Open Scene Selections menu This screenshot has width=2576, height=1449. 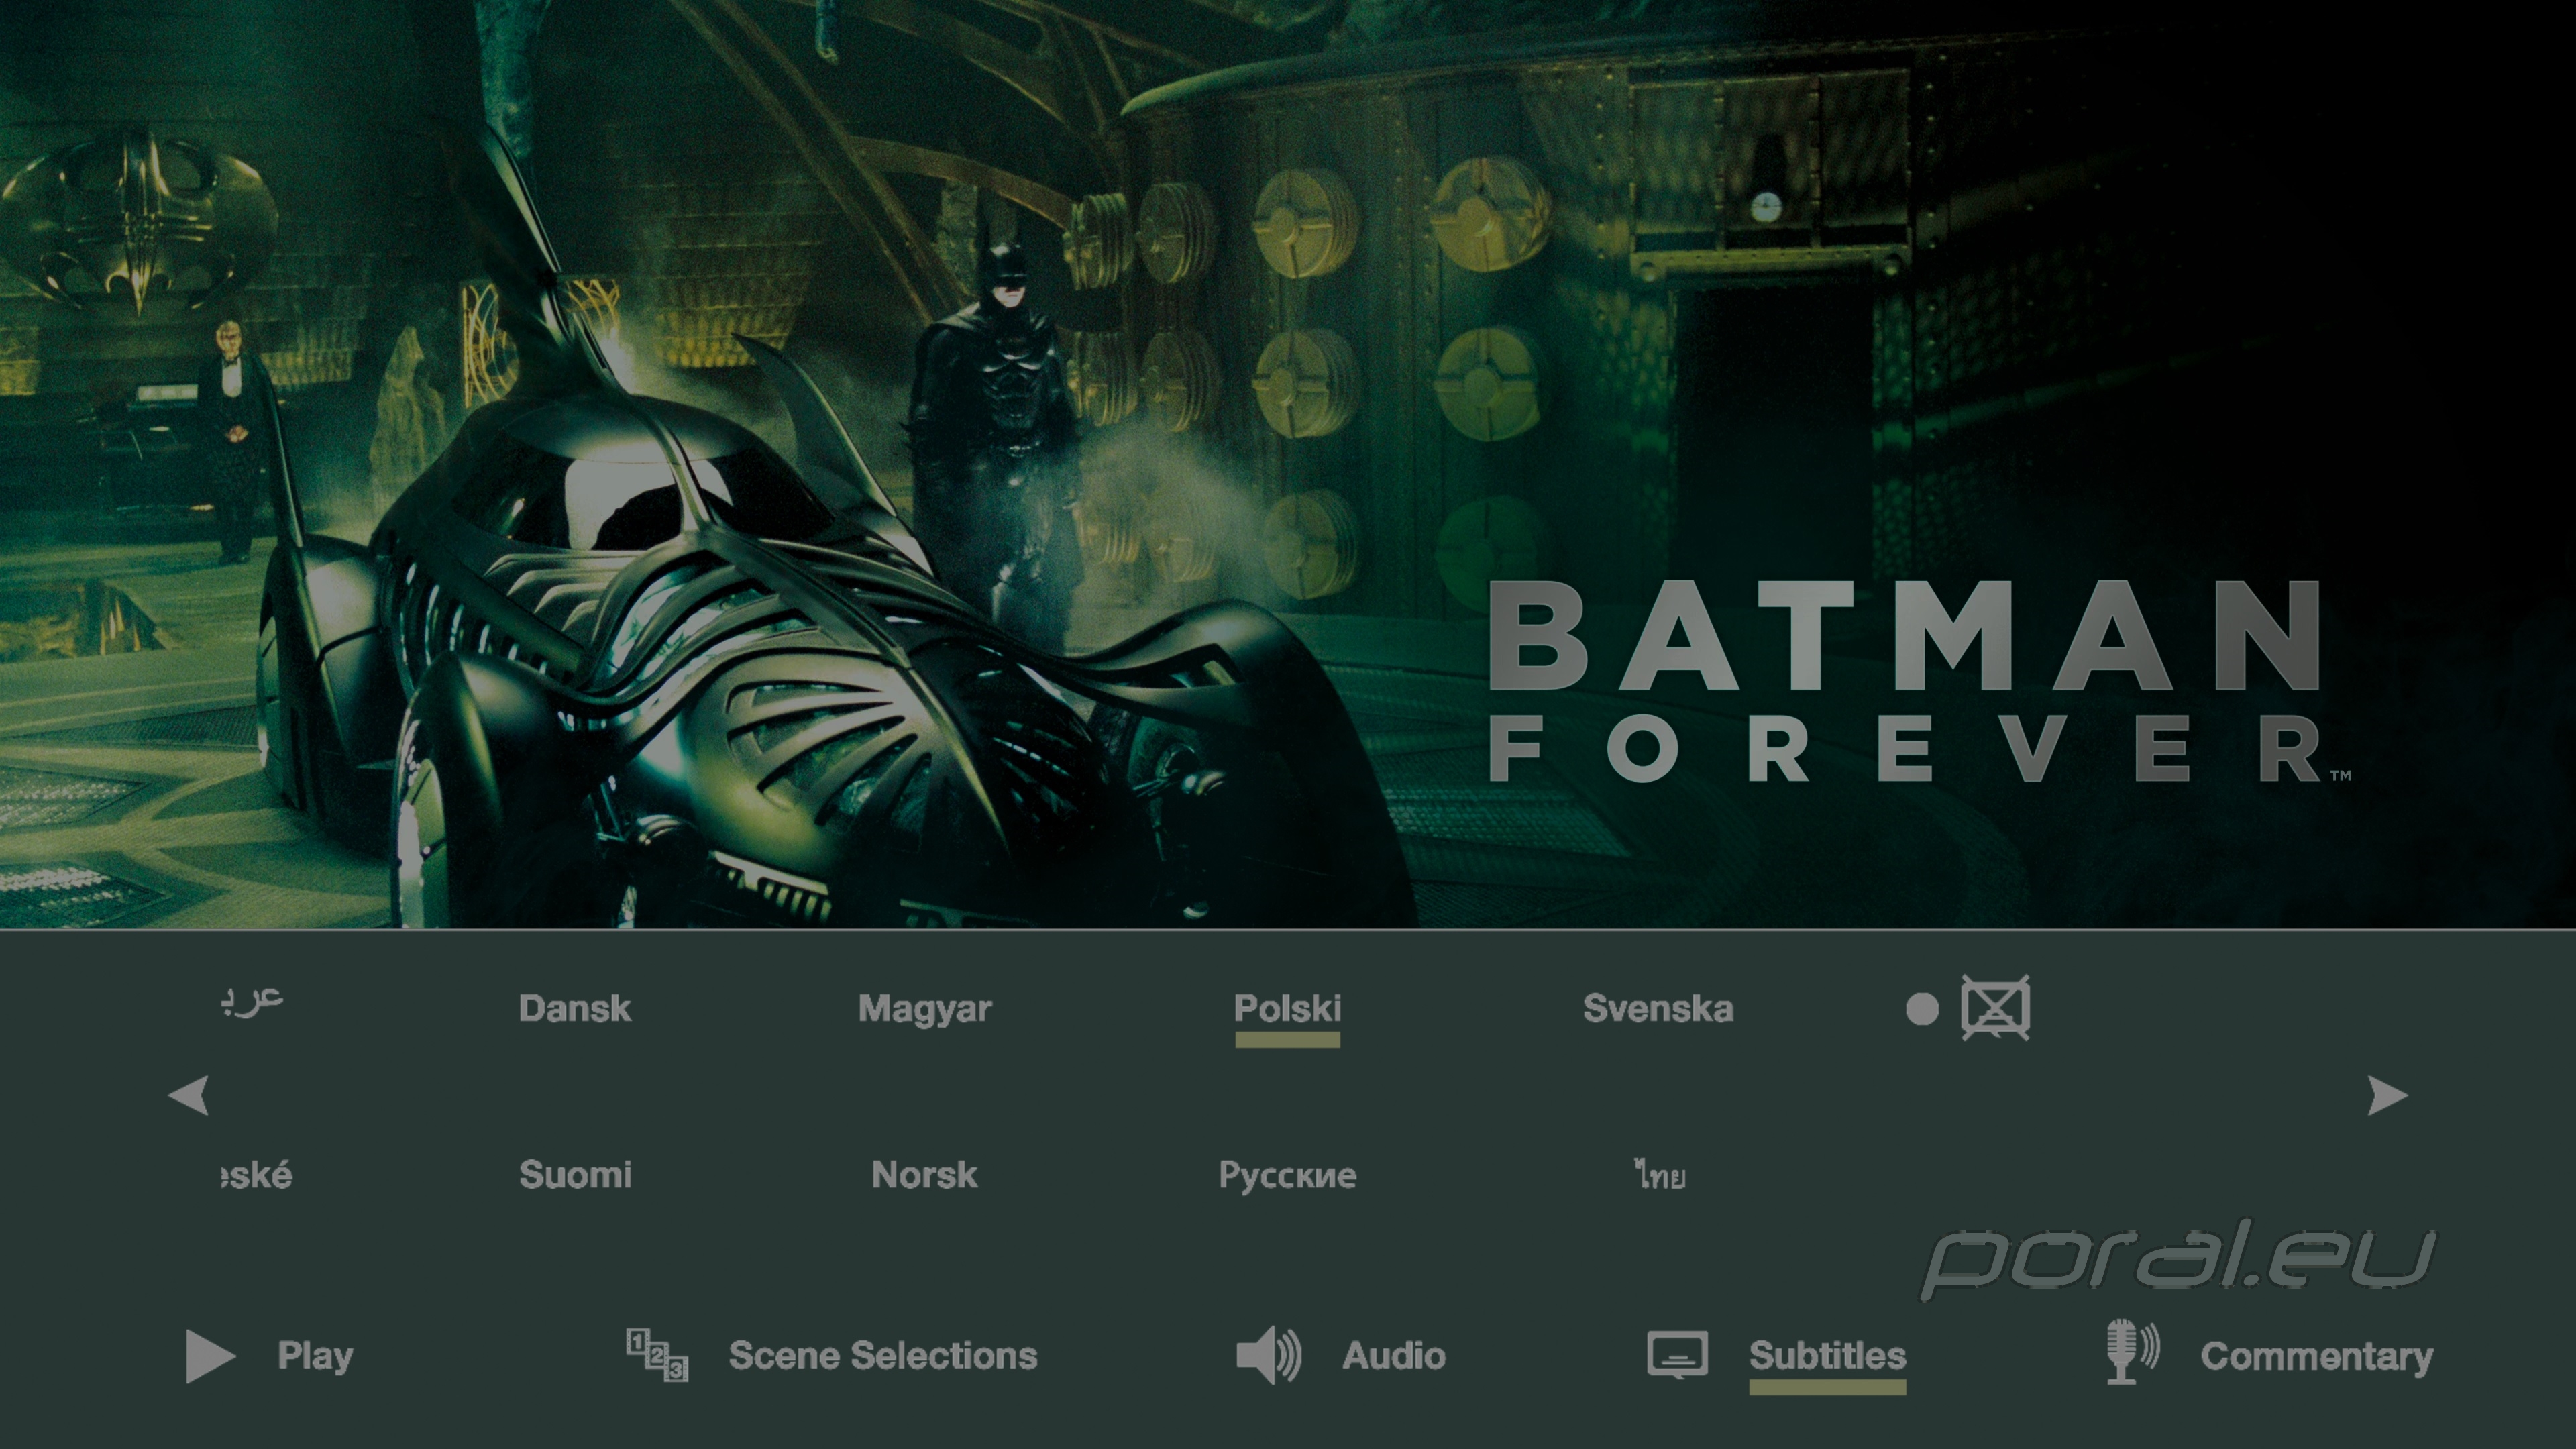[883, 1356]
